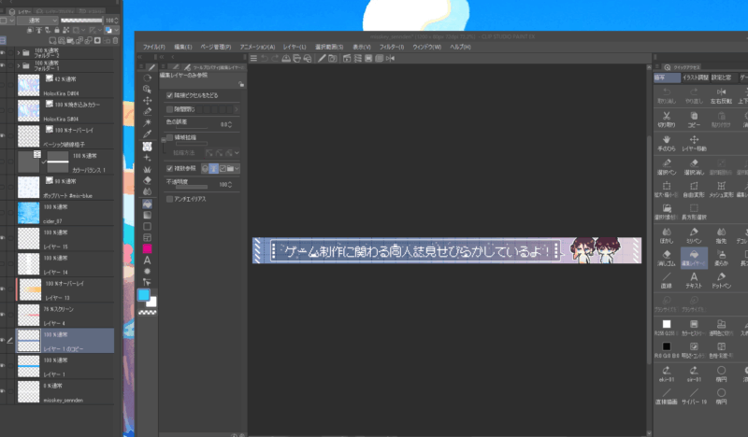Switch to the イラスト調整 quick access tab
748x437 pixels.
click(695, 78)
